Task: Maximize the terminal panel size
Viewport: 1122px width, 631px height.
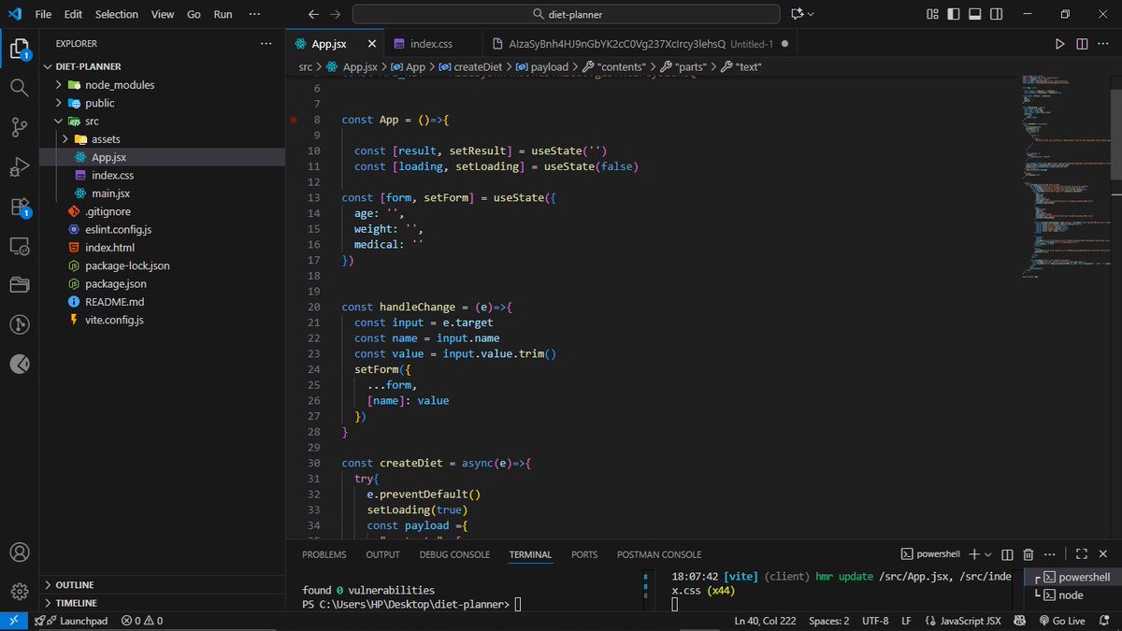Action: 1082,554
